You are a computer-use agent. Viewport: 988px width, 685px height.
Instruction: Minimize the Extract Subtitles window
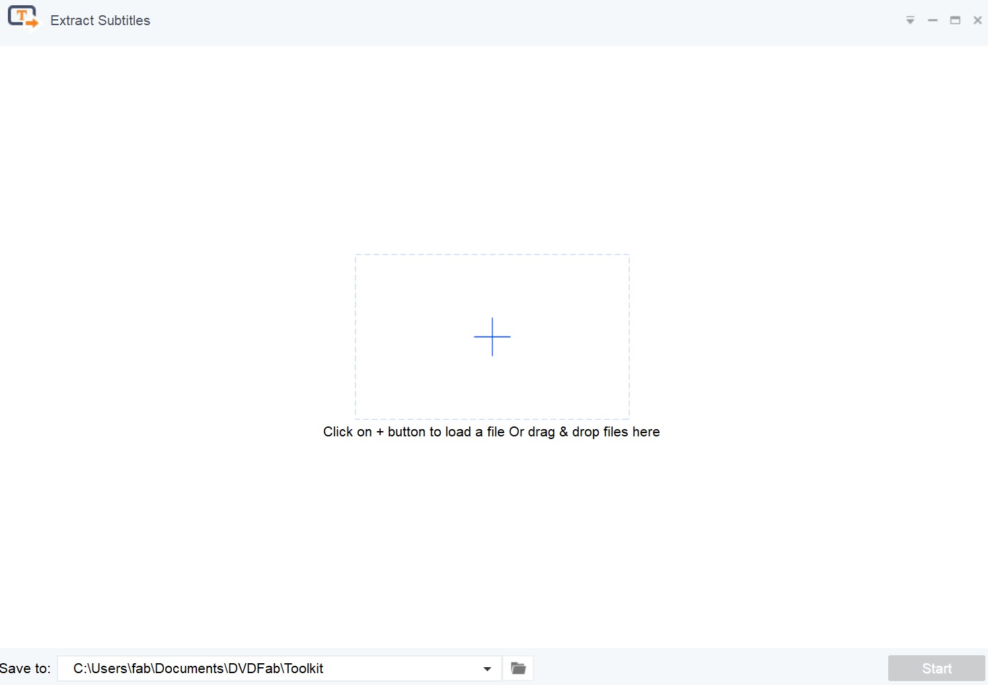[x=932, y=20]
